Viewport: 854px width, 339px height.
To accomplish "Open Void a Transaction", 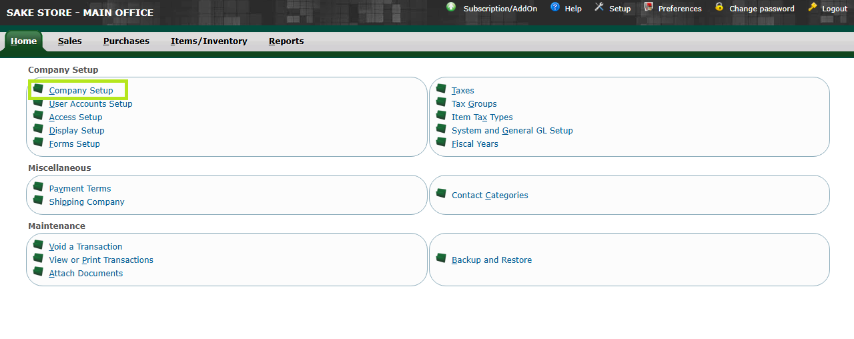I will point(85,247).
